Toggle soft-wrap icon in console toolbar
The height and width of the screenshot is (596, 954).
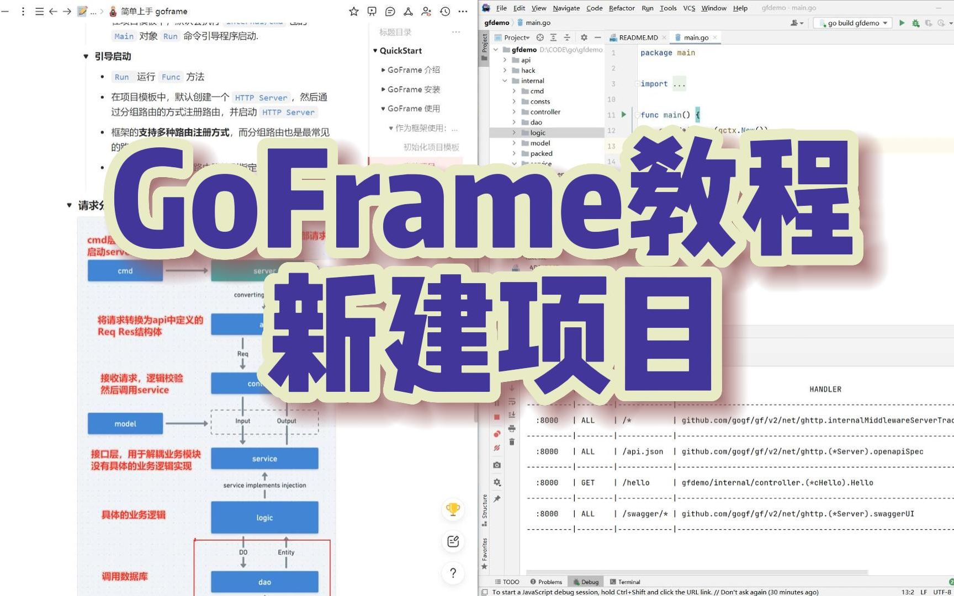pos(512,401)
